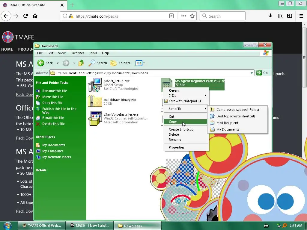Image resolution: width=307 pixels, height=230 pixels.
Task: Bookmark this page star icon
Action: point(192,16)
